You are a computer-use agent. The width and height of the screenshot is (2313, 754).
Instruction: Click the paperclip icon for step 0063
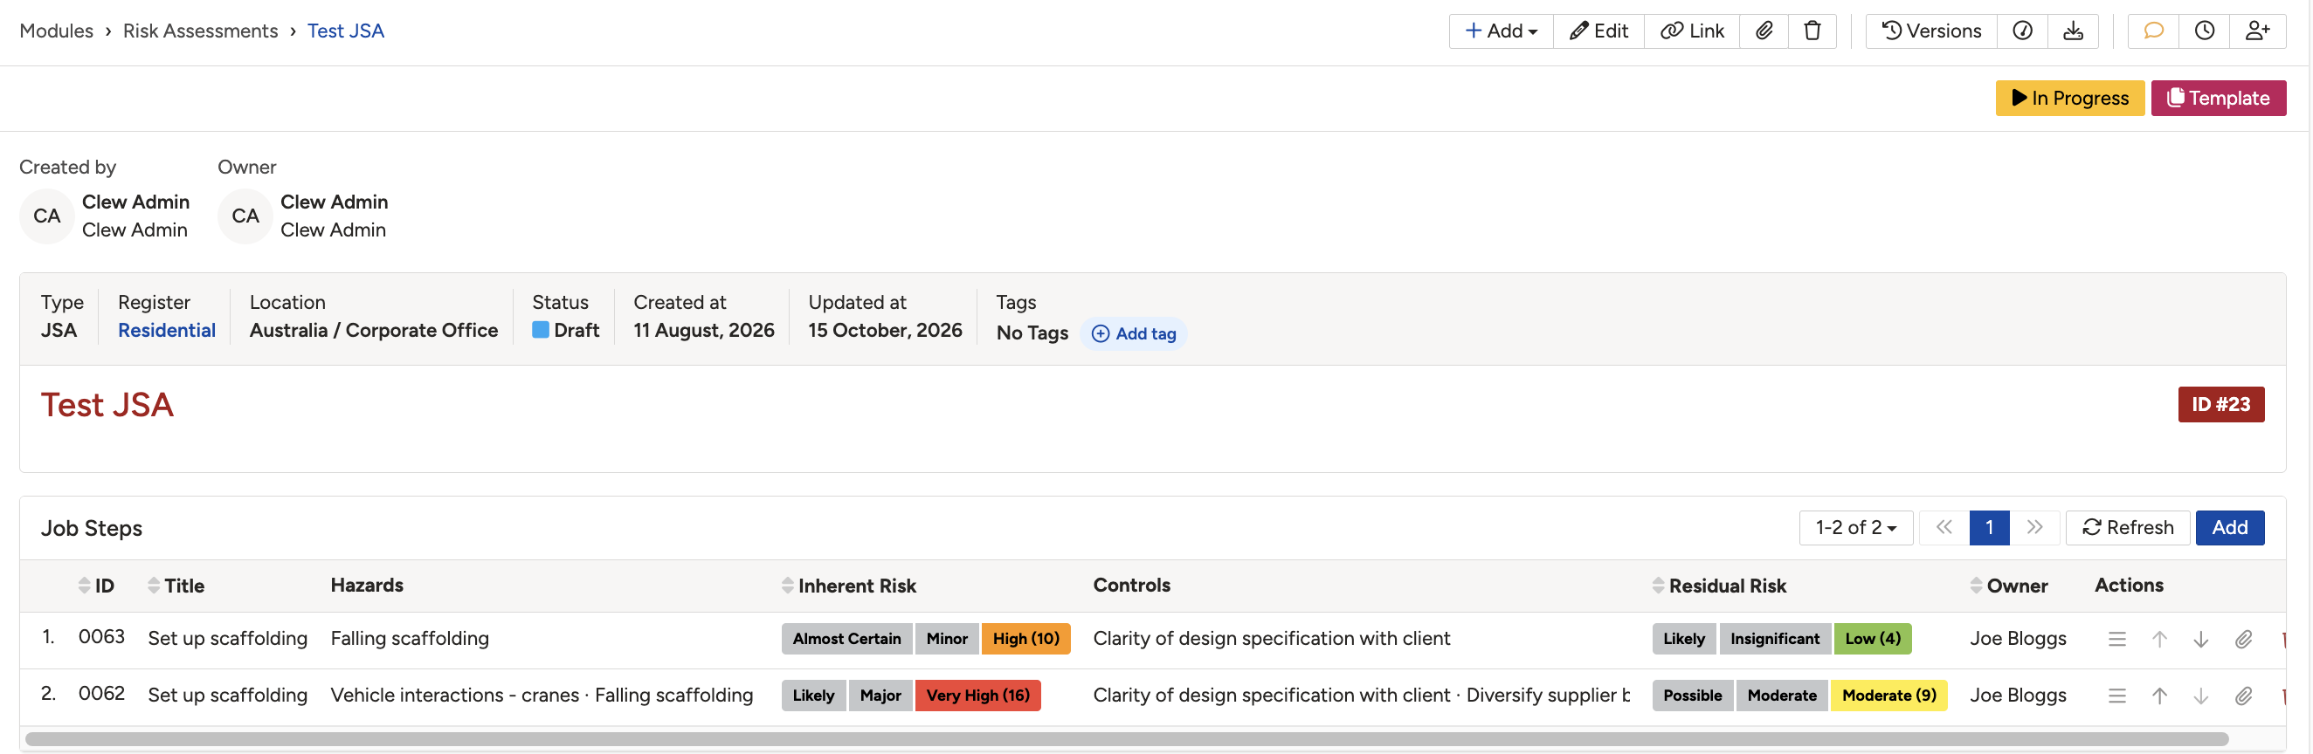[x=2243, y=641]
